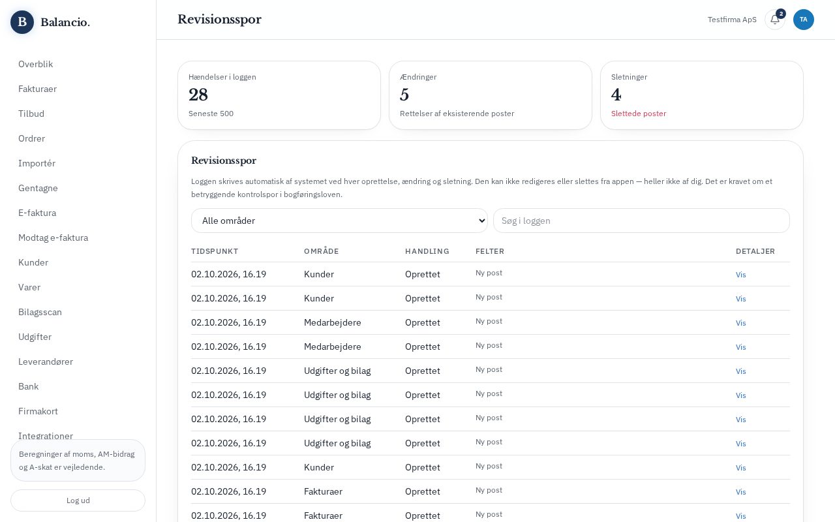Click the Ændringer summary card
Screen dimensions: 835x522
pos(491,95)
